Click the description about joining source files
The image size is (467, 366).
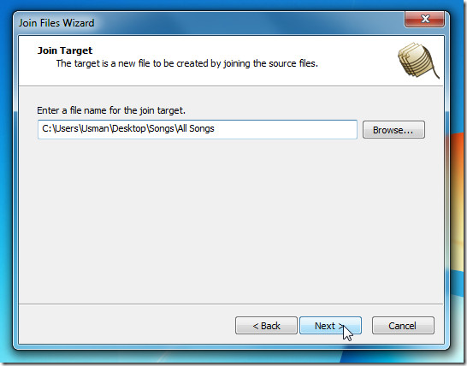(187, 63)
